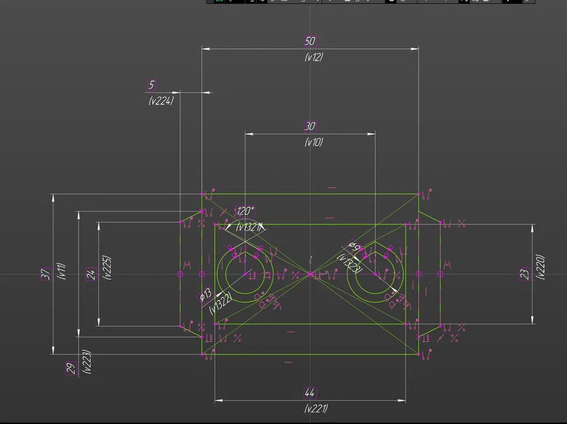Select the 24 vertical dimension value
Screen dimensions: 567x424
click(91, 274)
